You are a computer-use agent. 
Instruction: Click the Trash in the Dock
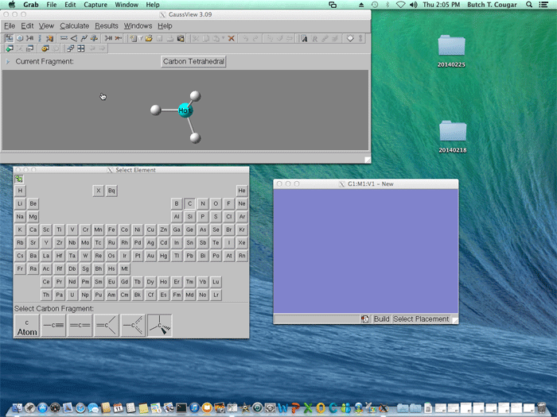pos(541,407)
